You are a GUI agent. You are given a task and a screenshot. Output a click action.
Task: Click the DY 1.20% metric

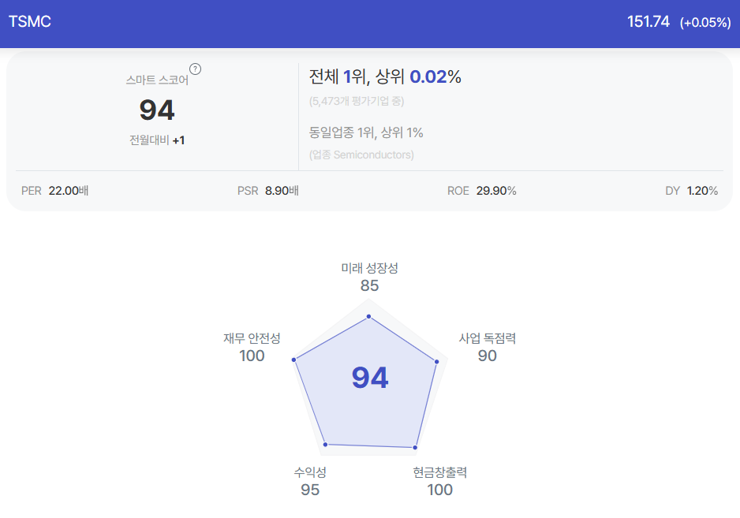[x=691, y=191]
